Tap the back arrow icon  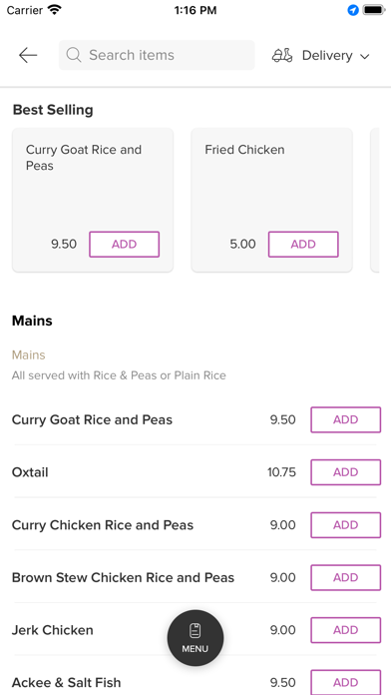coord(28,55)
